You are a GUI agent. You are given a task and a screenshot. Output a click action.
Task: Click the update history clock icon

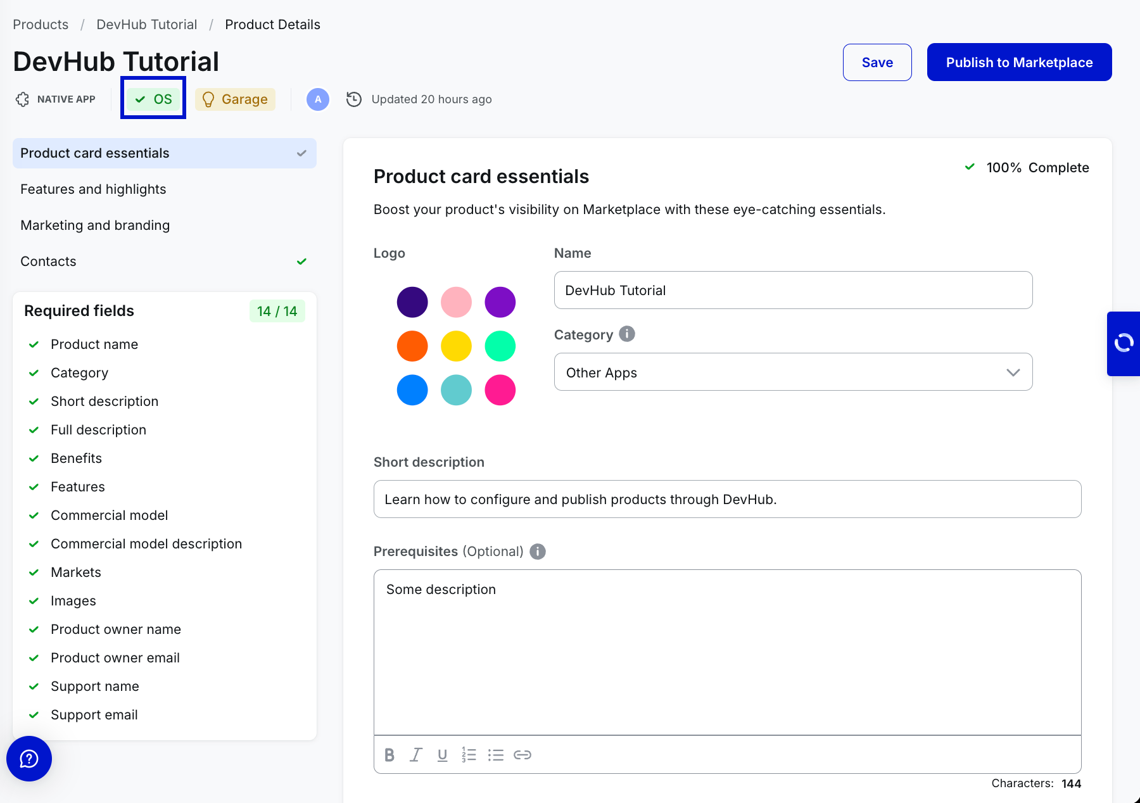click(x=354, y=99)
